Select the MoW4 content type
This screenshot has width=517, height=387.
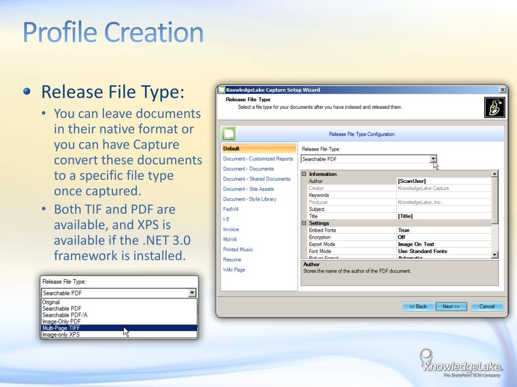pos(230,239)
